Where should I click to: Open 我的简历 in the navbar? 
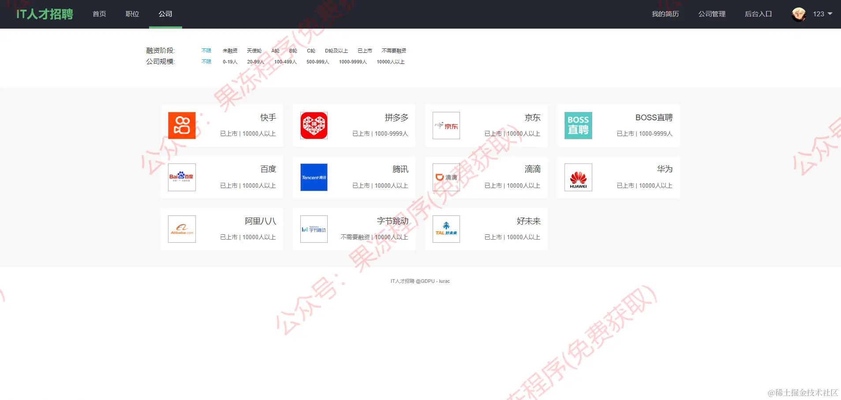click(x=665, y=14)
